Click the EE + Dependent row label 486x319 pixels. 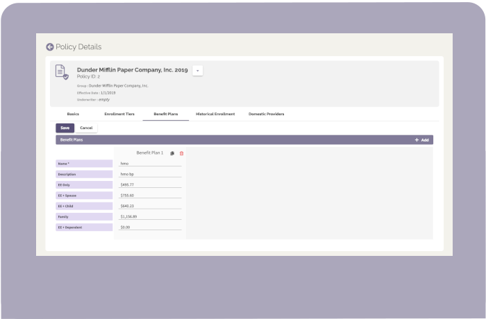84,227
